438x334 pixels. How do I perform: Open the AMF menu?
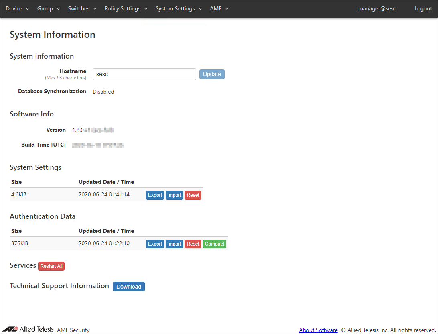pos(219,8)
